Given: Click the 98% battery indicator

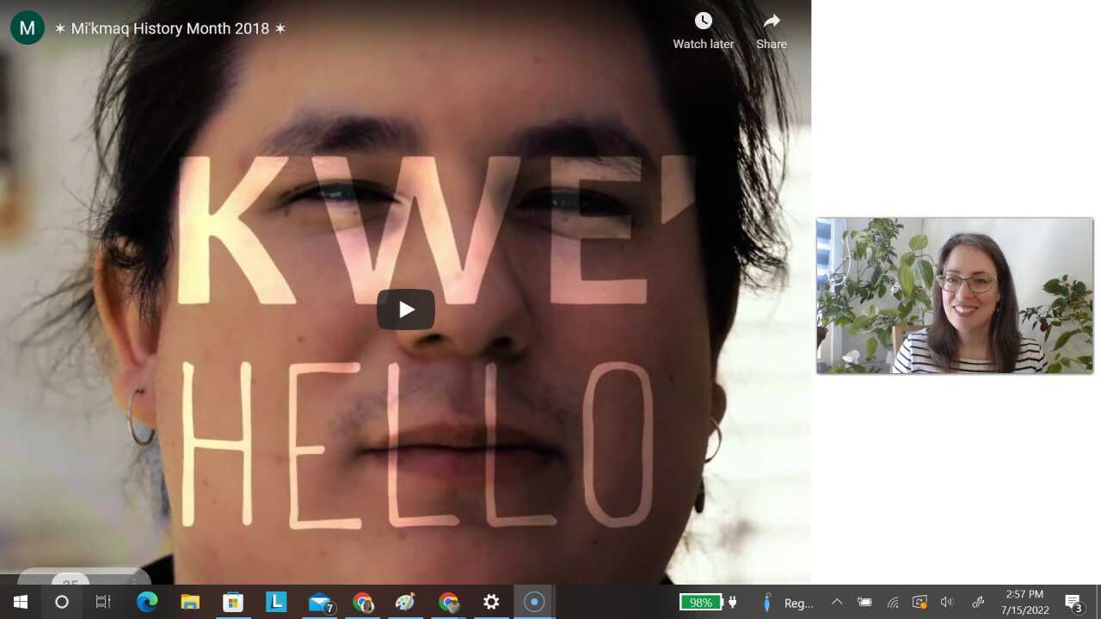Looking at the screenshot, I should pos(701,602).
